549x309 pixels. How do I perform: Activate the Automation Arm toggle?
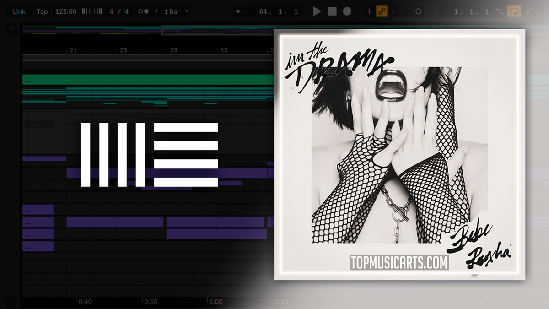tap(381, 11)
